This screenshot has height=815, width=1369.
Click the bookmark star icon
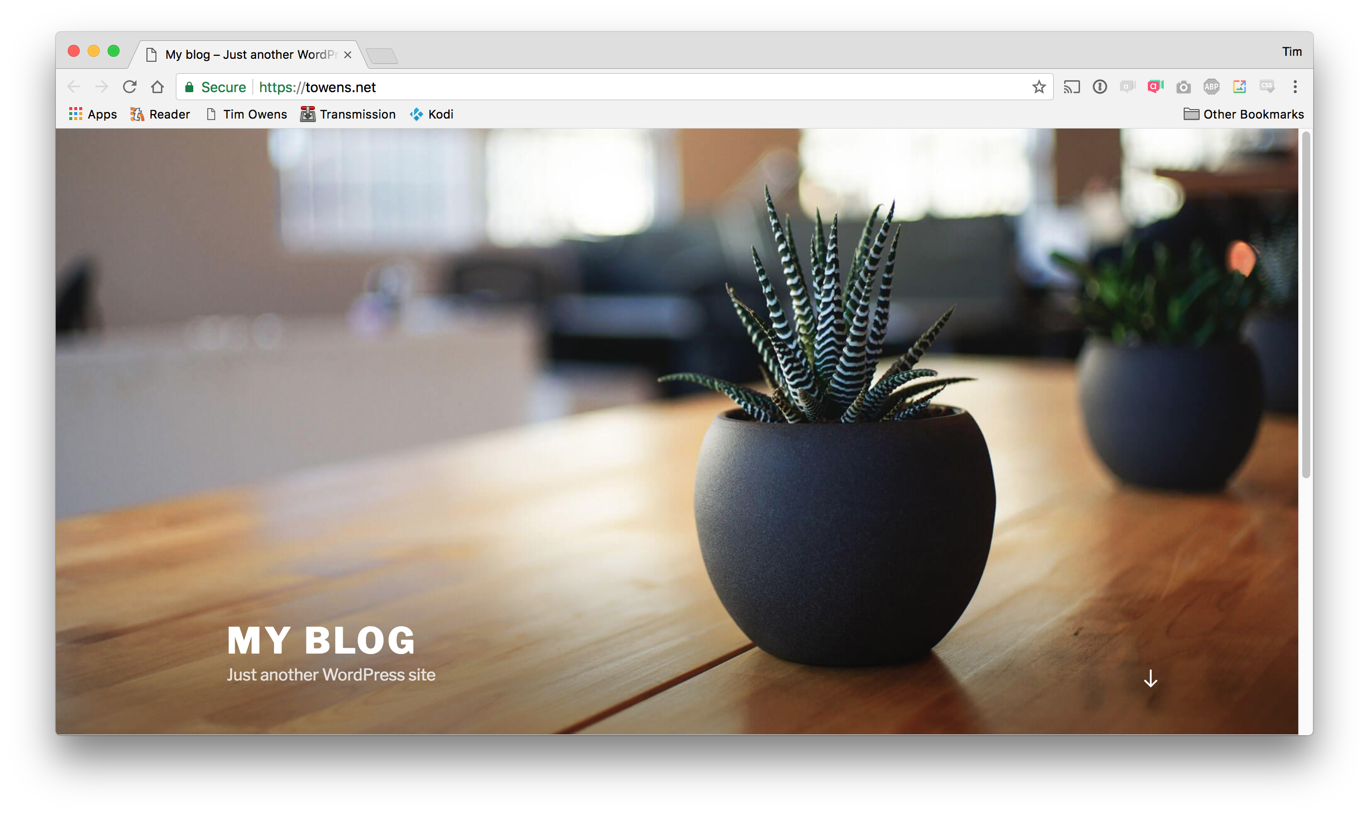click(1039, 87)
